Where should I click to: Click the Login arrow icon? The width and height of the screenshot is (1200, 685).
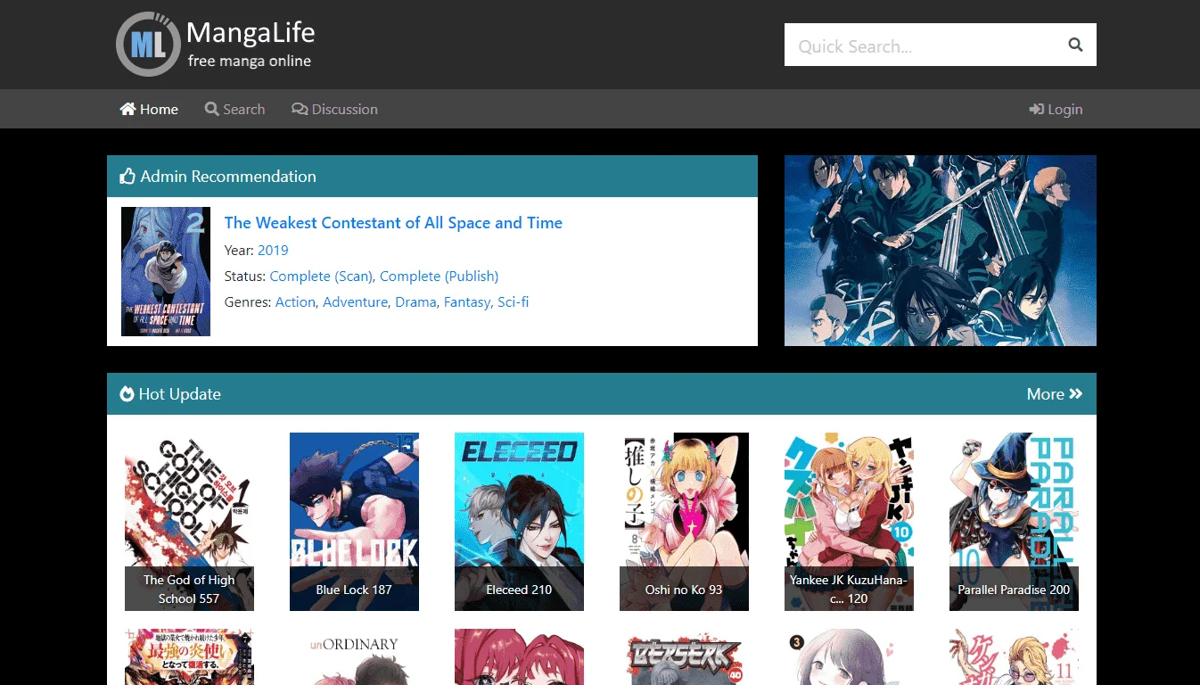(x=1036, y=109)
